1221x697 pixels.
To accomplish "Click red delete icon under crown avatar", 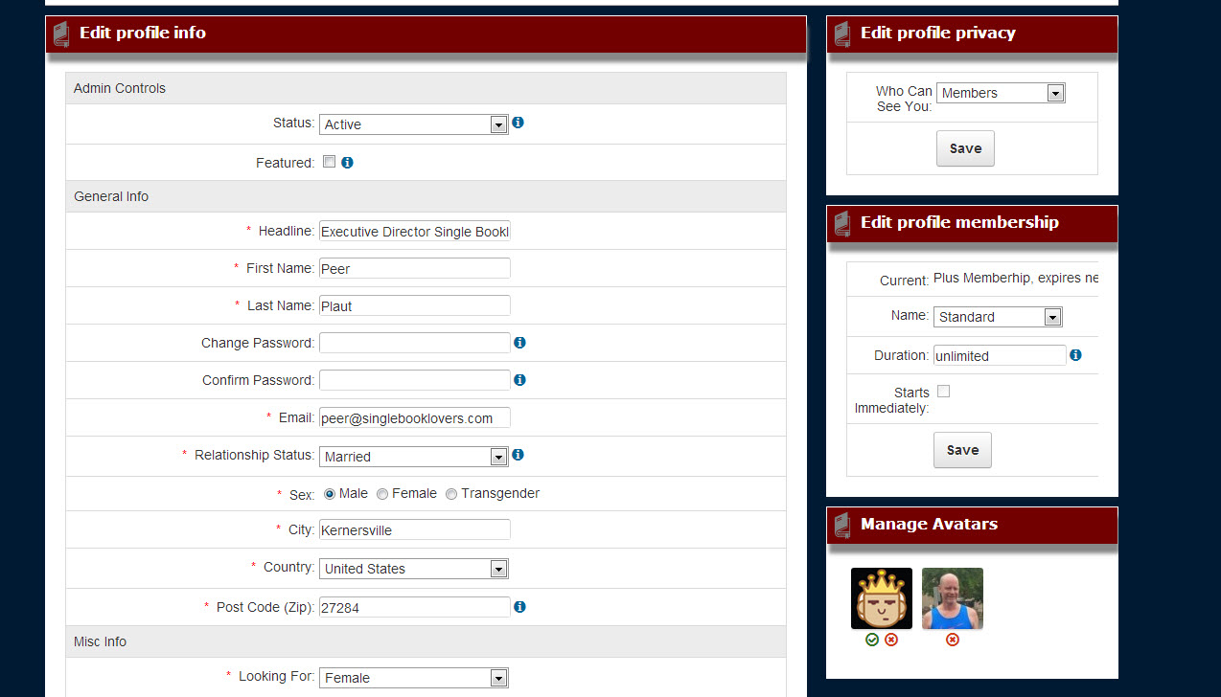I will tap(891, 640).
